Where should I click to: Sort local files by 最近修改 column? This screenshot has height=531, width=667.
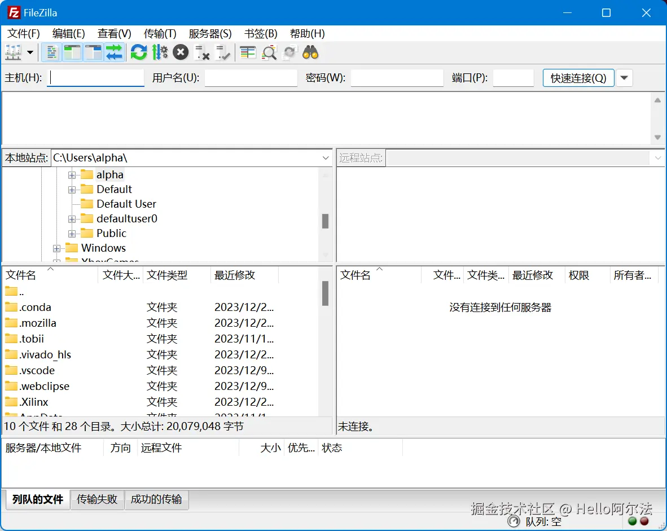[244, 275]
